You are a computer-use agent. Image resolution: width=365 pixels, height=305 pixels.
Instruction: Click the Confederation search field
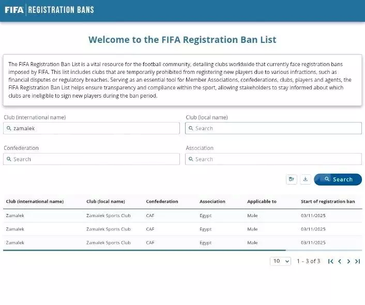coord(92,159)
